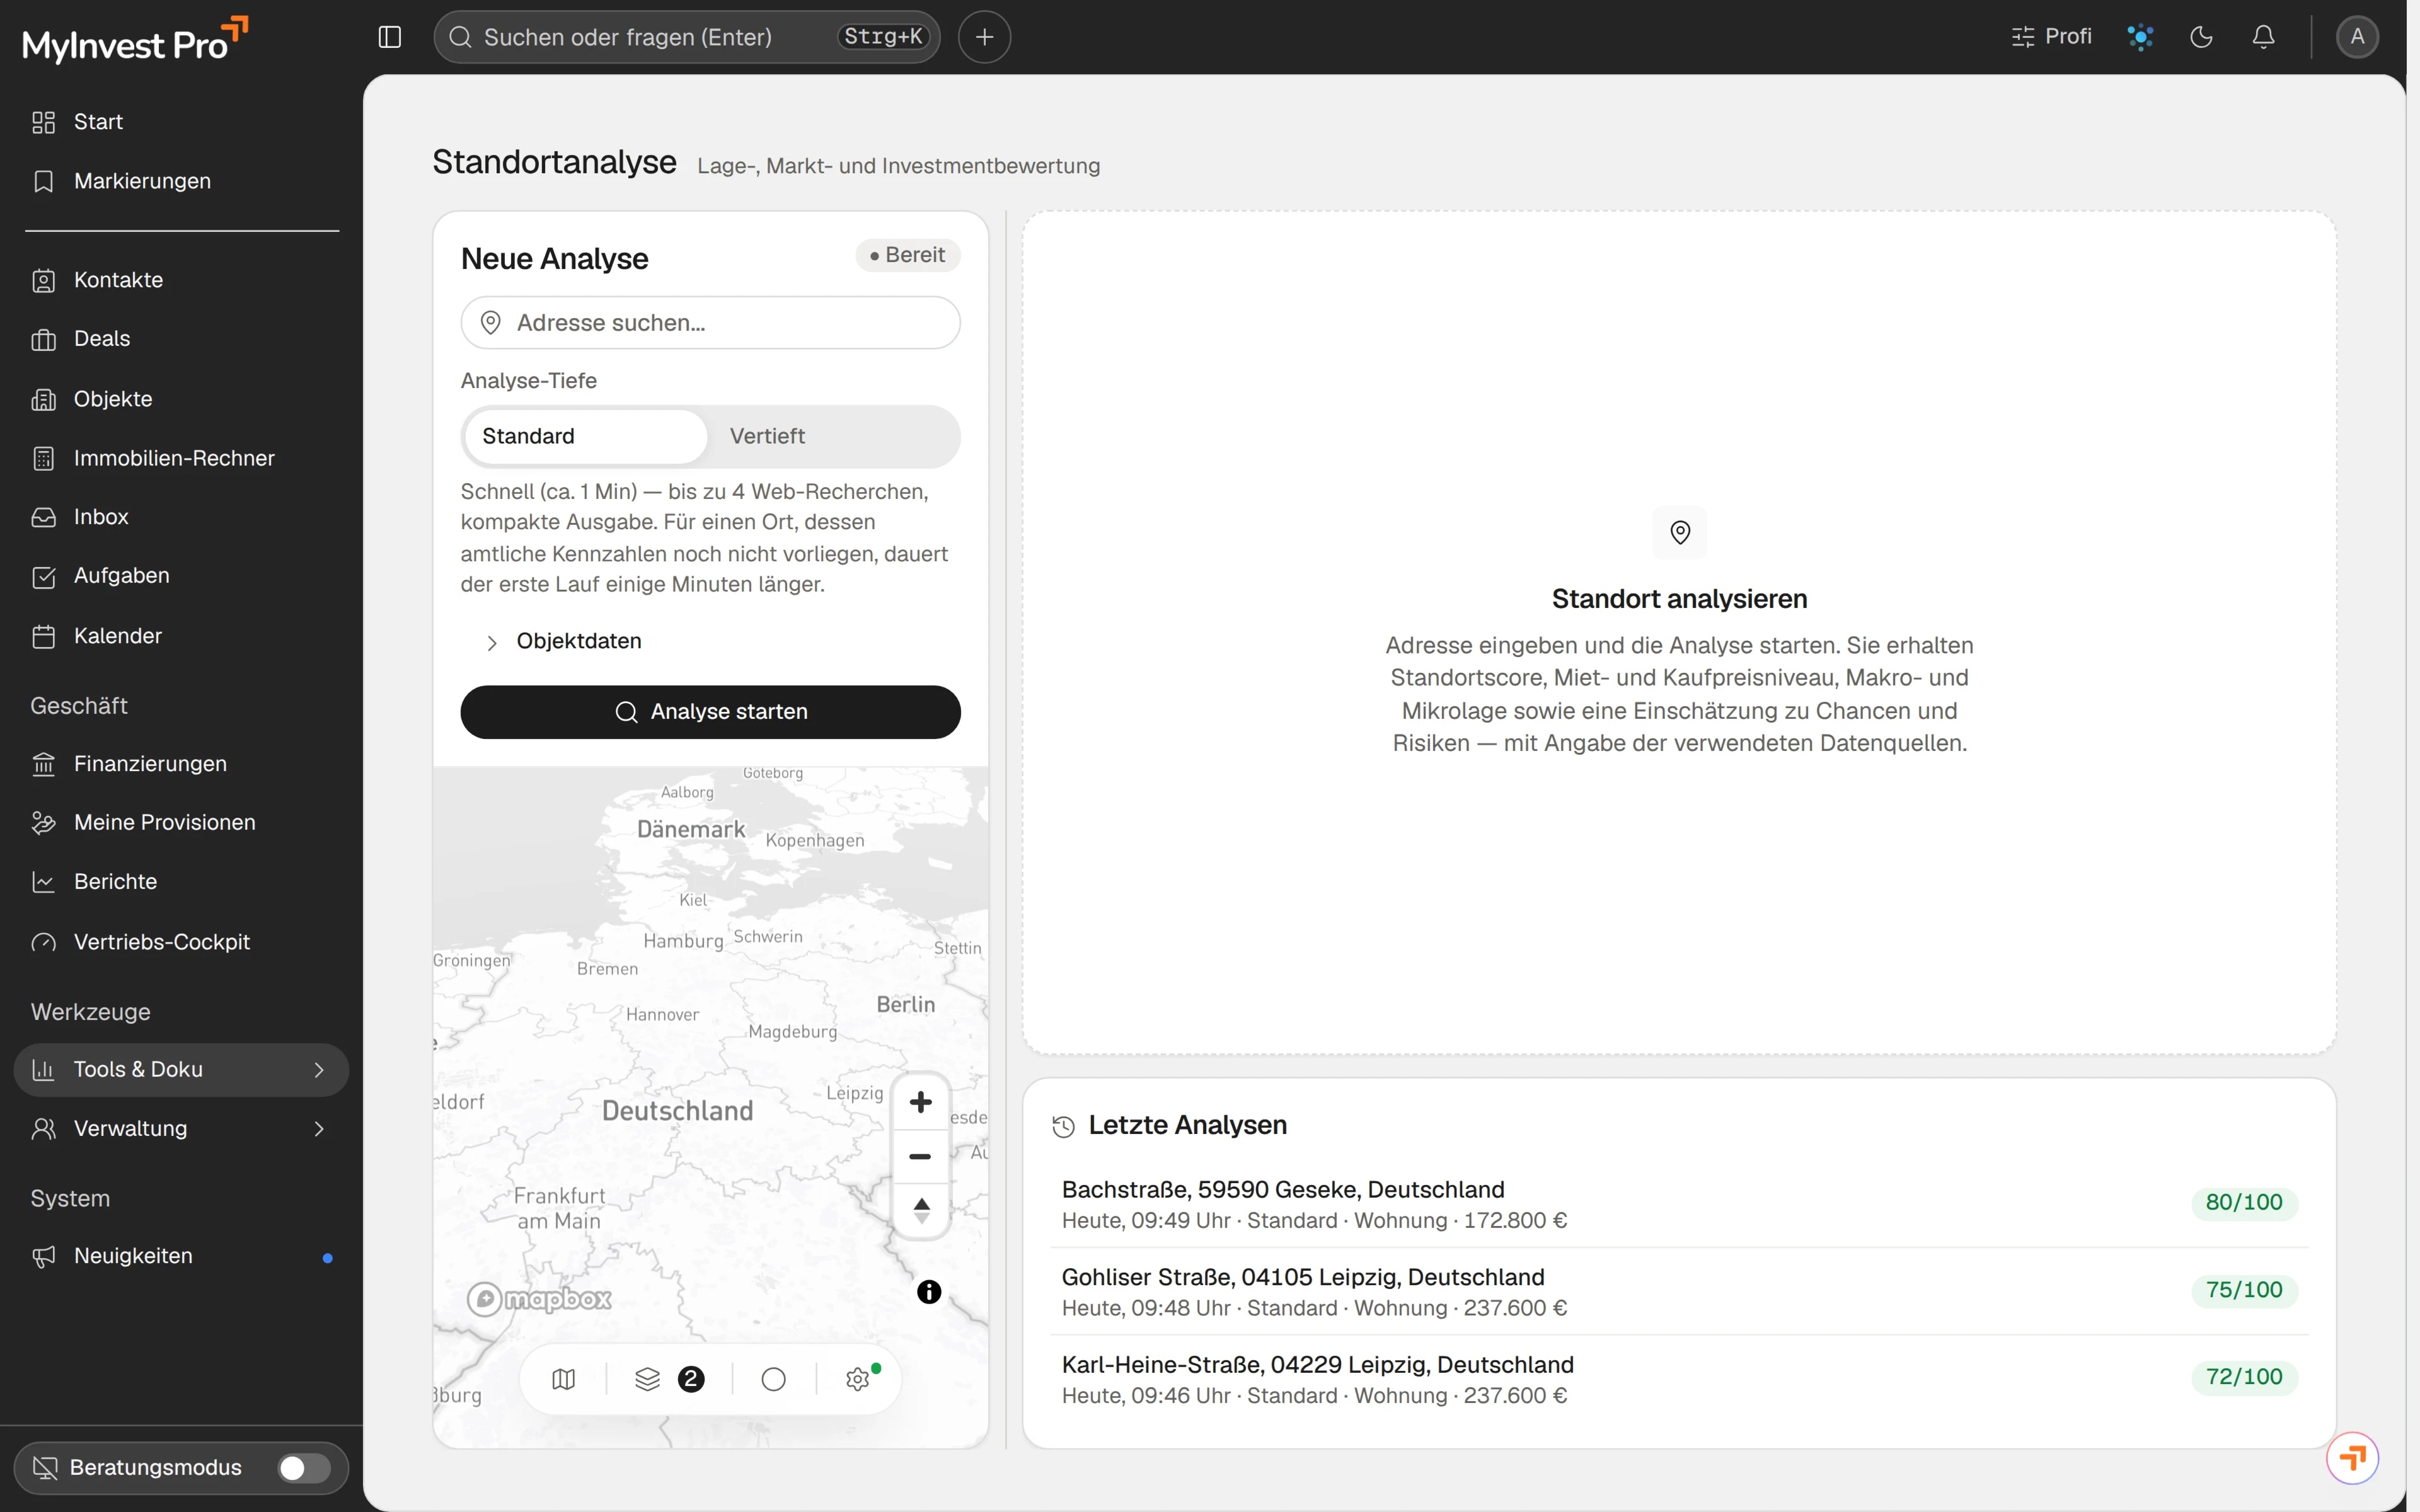Zoom out on the map
The image size is (2420, 1512).
point(920,1156)
